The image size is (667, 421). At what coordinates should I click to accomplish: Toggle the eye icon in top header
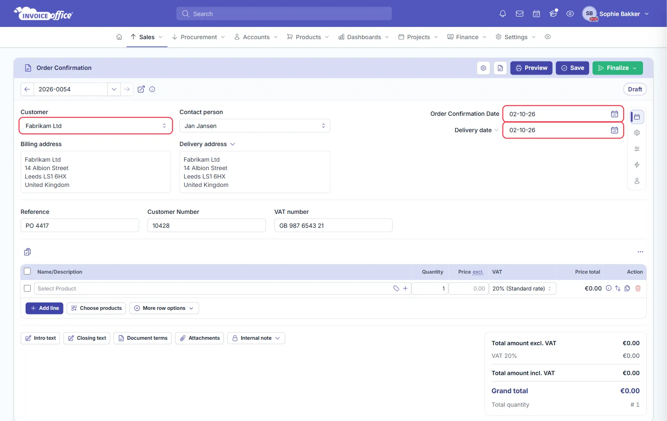tap(570, 14)
